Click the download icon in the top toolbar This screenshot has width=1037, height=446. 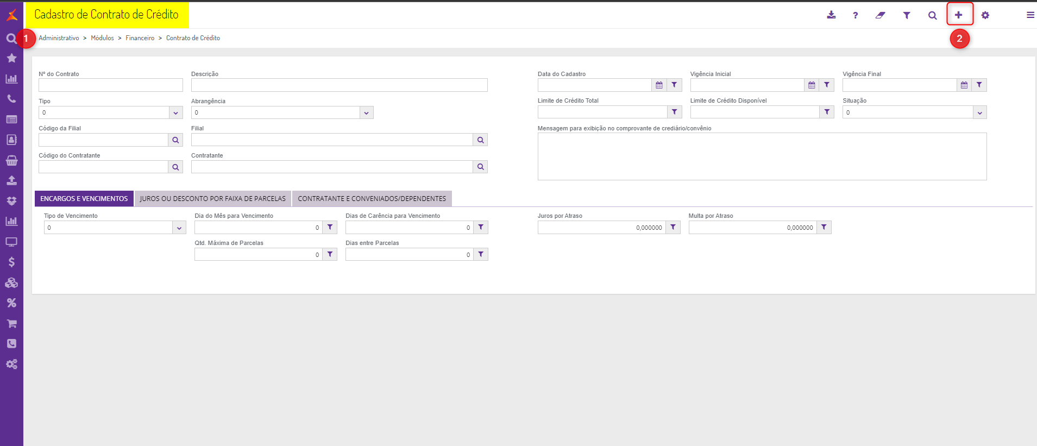coord(831,15)
